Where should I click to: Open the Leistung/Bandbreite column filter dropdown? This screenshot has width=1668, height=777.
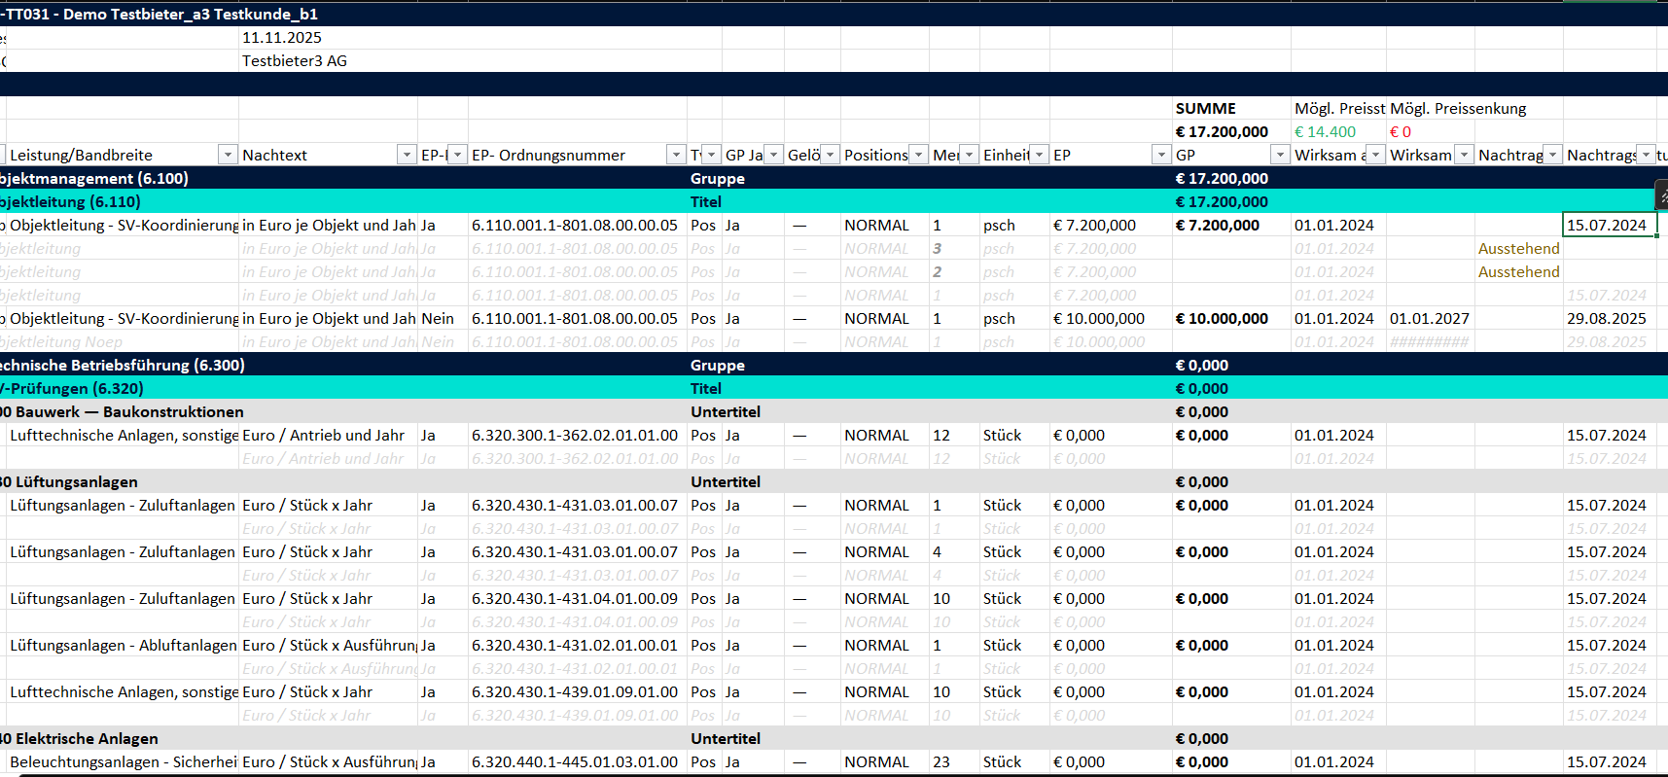[227, 155]
